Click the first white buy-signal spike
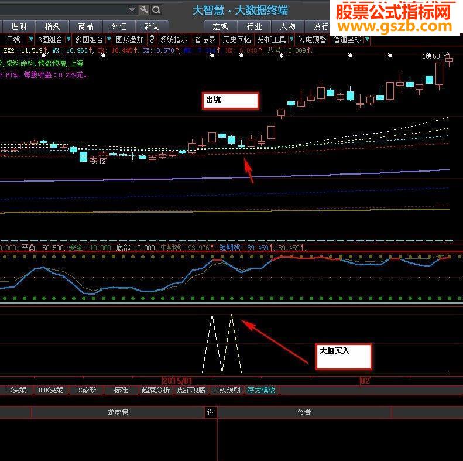Screen dimensions: 463x461 (212, 343)
